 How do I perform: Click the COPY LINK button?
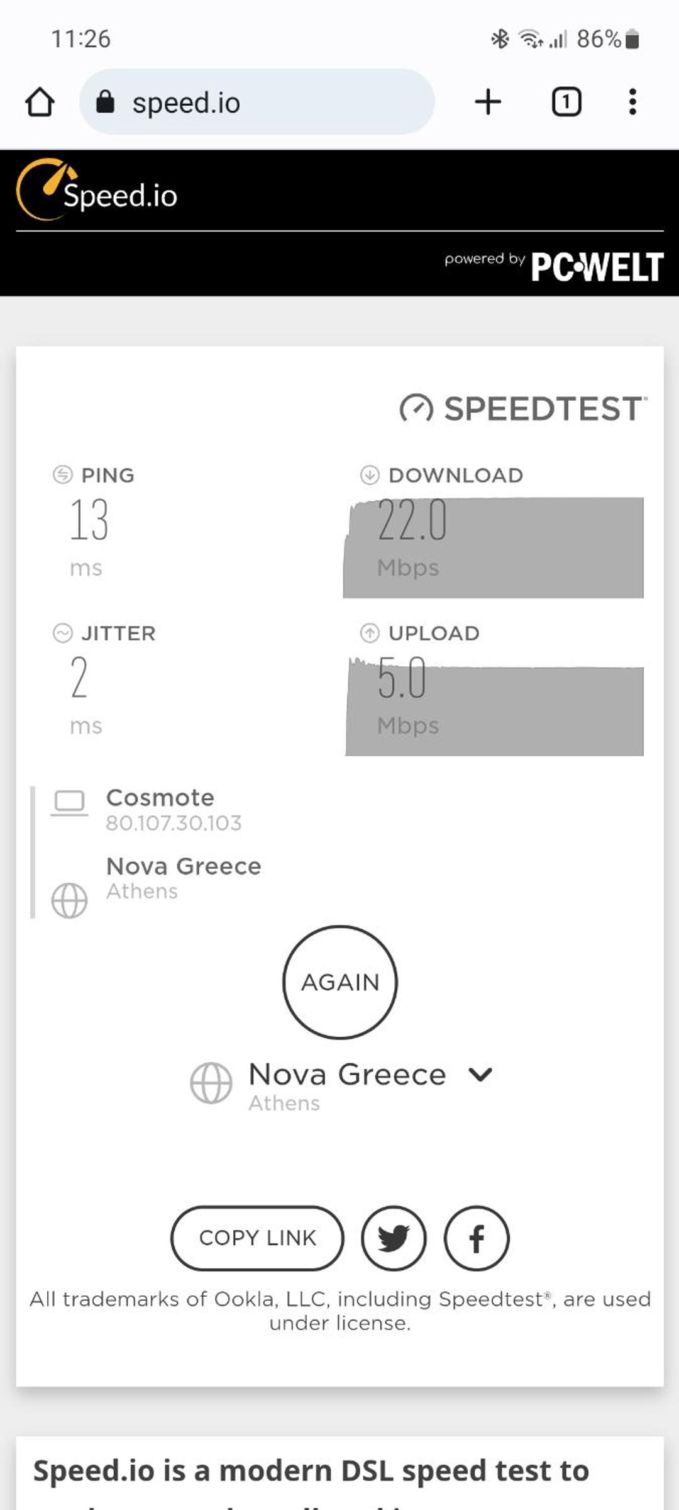point(258,1238)
